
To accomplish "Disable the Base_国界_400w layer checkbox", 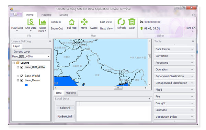I will (x=22, y=67).
